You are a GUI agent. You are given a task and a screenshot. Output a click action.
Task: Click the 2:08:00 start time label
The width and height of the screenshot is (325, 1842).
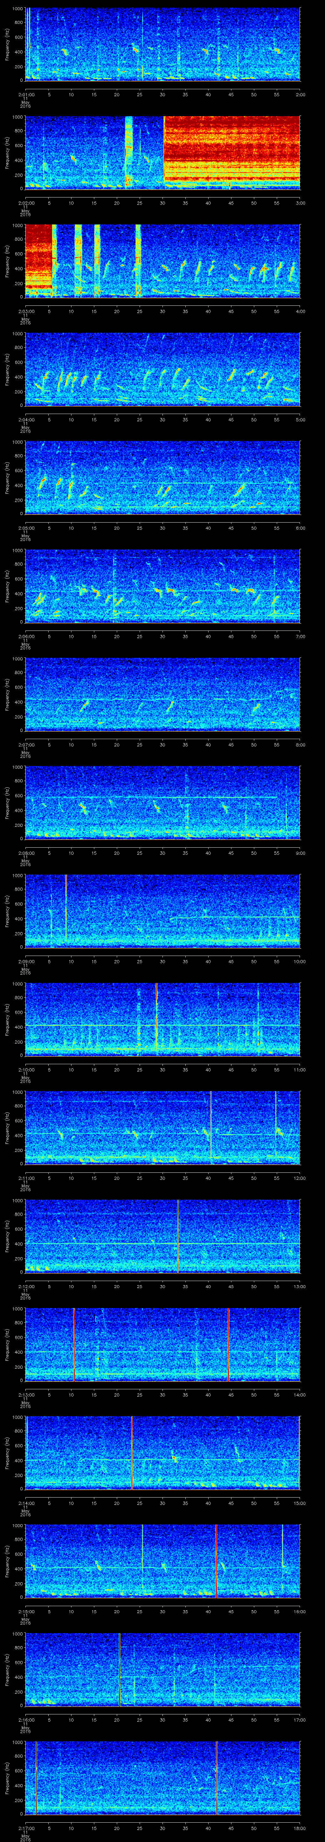[x=26, y=853]
